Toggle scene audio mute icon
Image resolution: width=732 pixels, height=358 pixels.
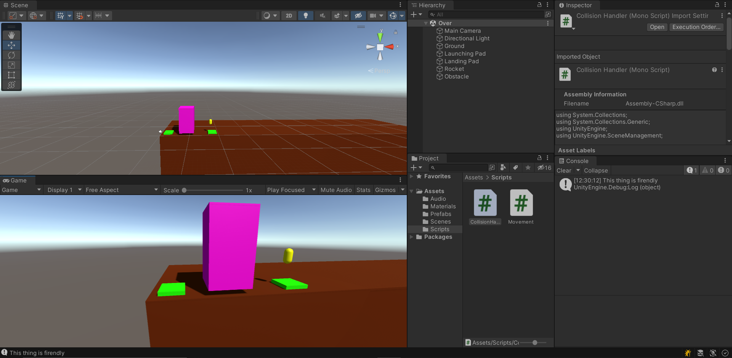[323, 16]
